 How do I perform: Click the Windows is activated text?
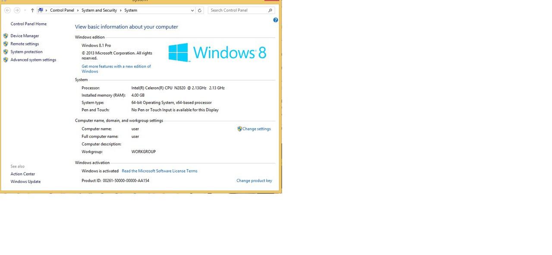click(100, 171)
